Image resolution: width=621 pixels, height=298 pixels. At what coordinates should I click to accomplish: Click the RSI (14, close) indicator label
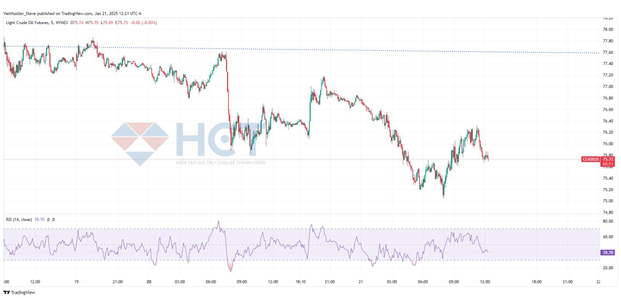coord(19,220)
